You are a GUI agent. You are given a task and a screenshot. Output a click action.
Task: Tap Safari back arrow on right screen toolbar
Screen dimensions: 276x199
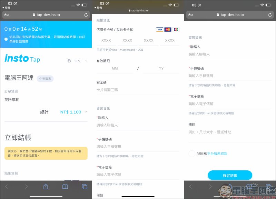click(190, 187)
